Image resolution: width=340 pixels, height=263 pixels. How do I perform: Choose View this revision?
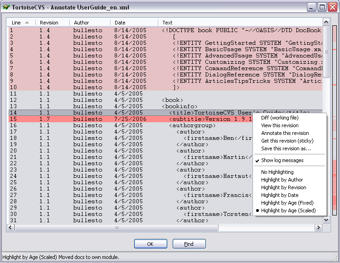pos(290,125)
